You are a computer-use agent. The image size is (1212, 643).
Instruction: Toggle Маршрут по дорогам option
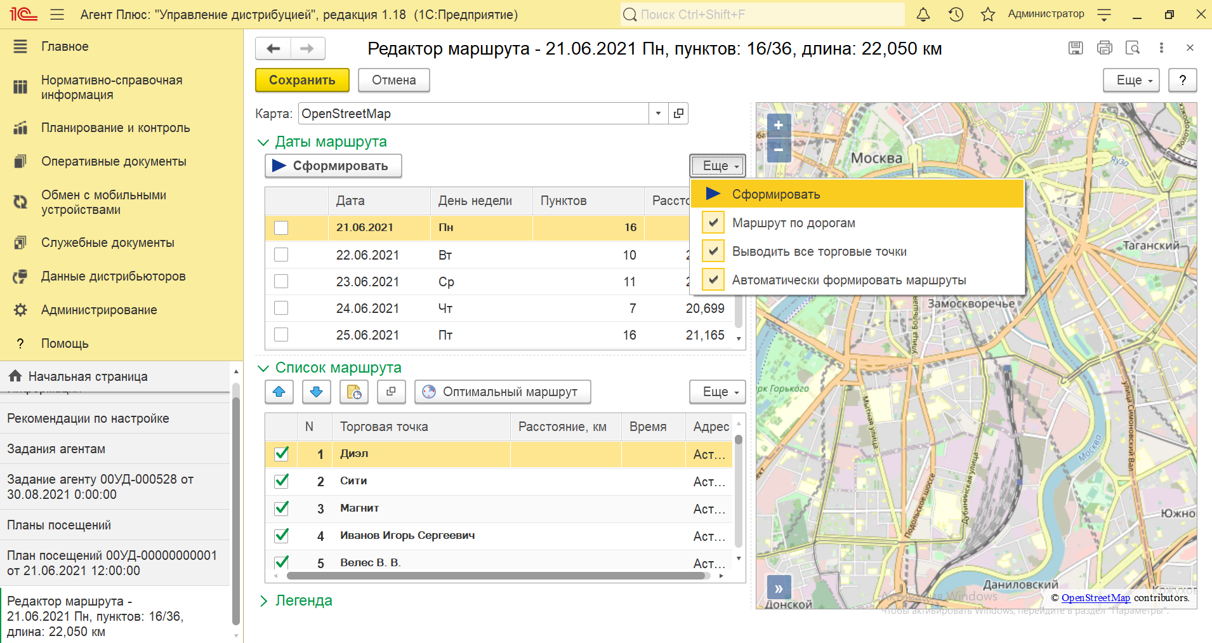pyautogui.click(x=793, y=223)
